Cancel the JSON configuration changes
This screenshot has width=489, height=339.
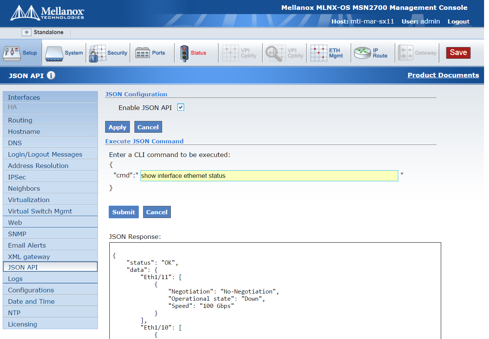tap(148, 127)
